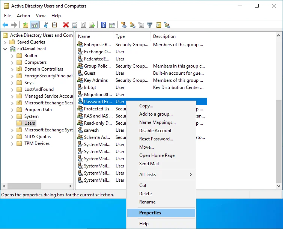Open the File menu
Screen dimensions: 283x229
tap(8, 16)
